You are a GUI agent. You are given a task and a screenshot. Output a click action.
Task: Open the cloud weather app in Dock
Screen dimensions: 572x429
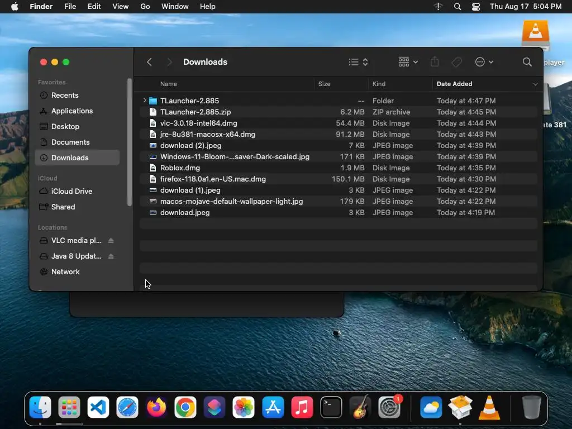pos(431,407)
